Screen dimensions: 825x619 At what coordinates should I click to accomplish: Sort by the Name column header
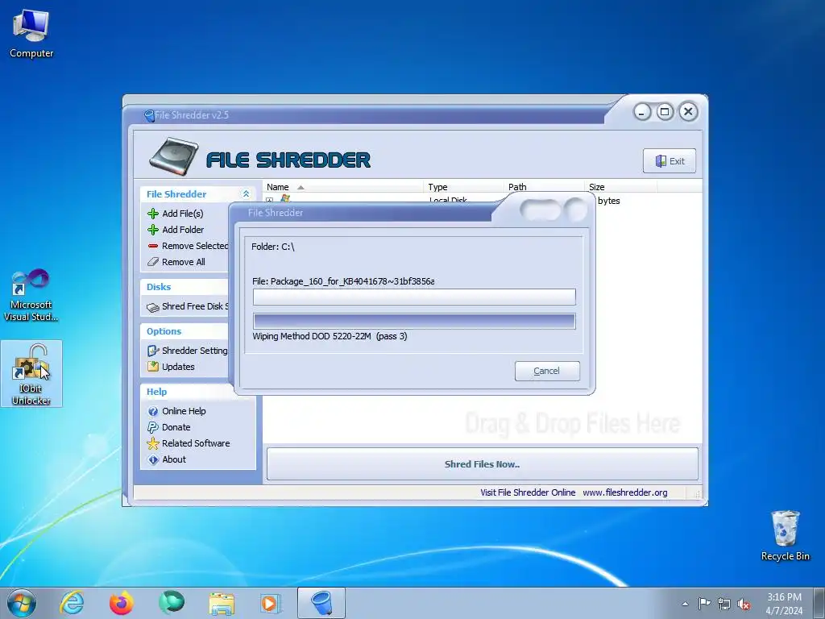(x=342, y=187)
